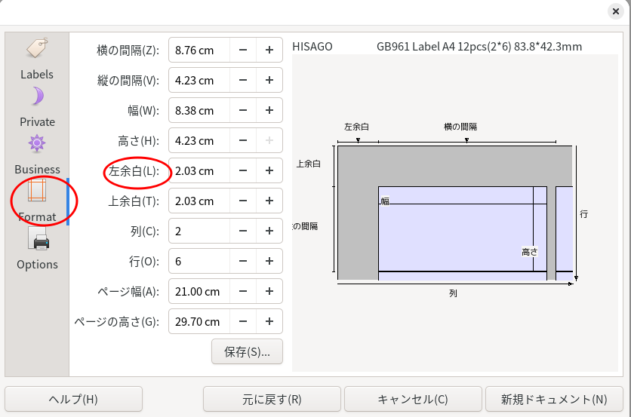
Task: Decrease height 高さ(H) with minus button
Action: (x=242, y=140)
